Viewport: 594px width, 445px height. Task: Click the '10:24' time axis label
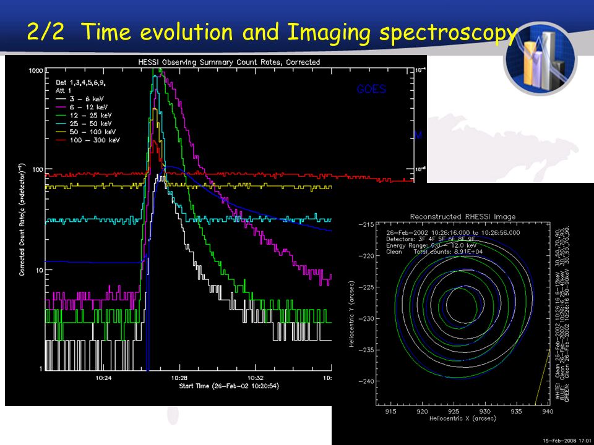click(x=103, y=378)
